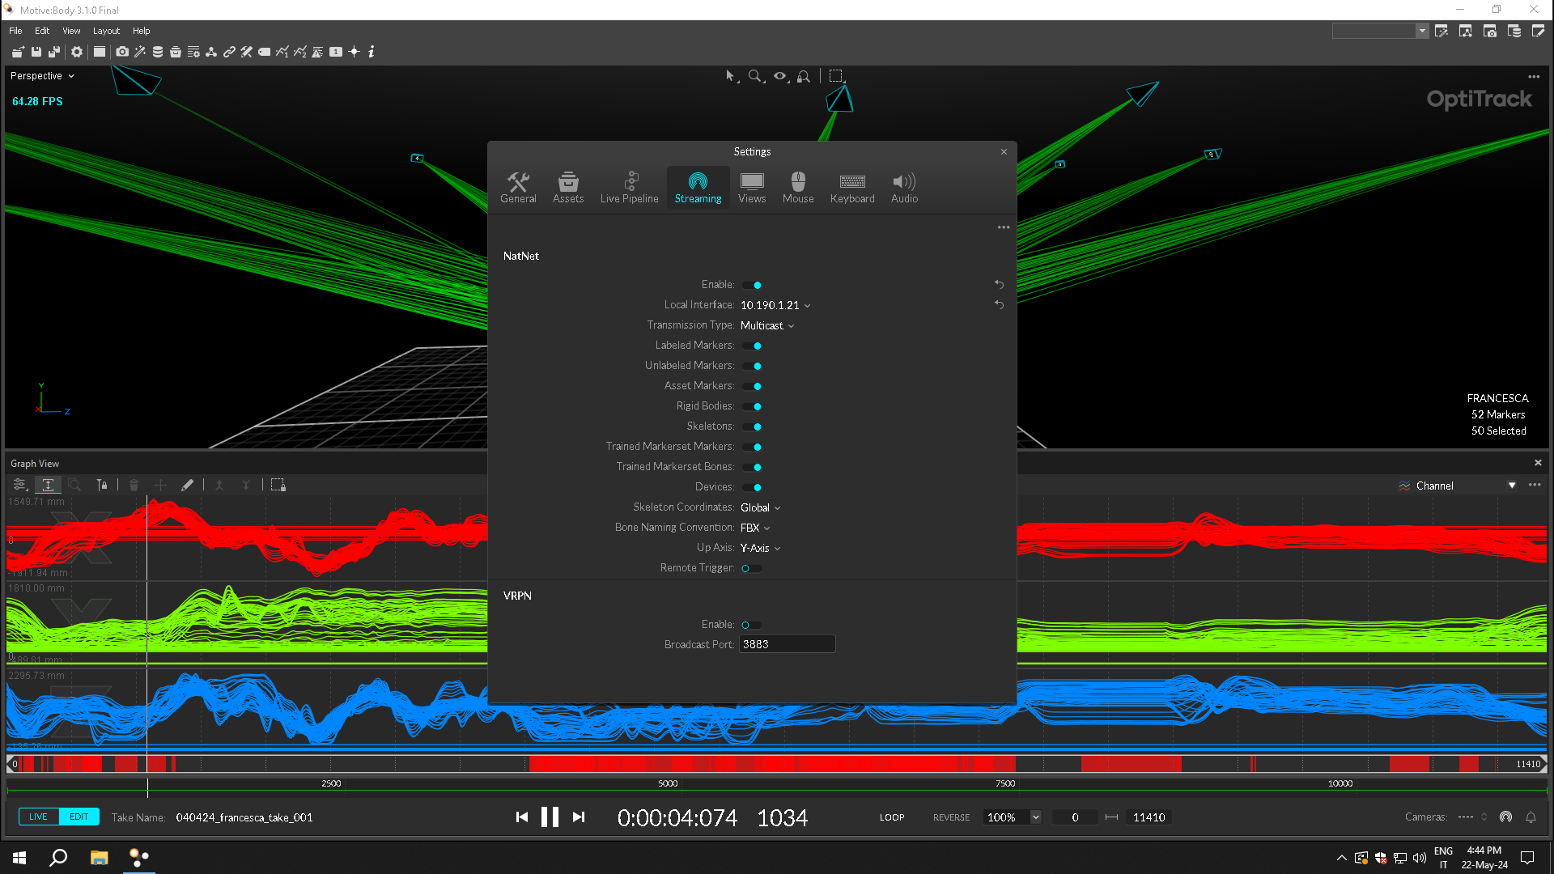Turn on the Remote Trigger toggle
Image resolution: width=1554 pixels, height=874 pixels.
(x=750, y=568)
